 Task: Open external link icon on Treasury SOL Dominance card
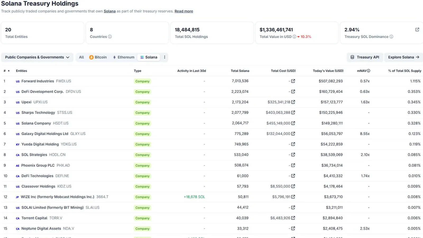[417, 30]
